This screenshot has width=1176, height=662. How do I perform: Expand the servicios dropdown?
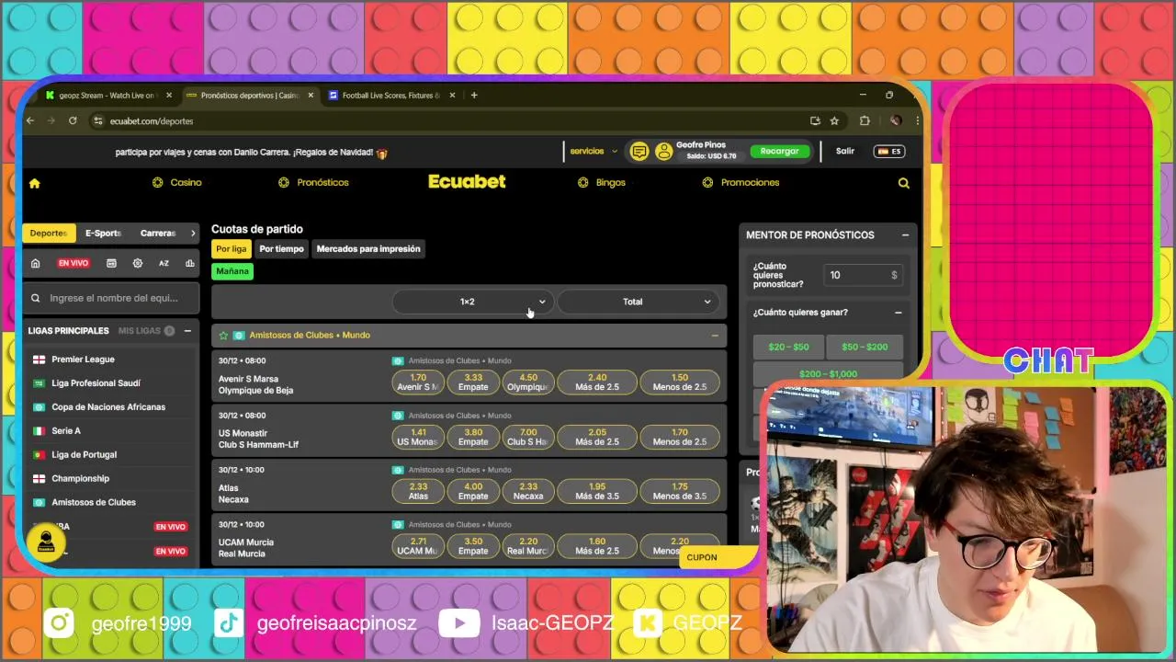(593, 152)
